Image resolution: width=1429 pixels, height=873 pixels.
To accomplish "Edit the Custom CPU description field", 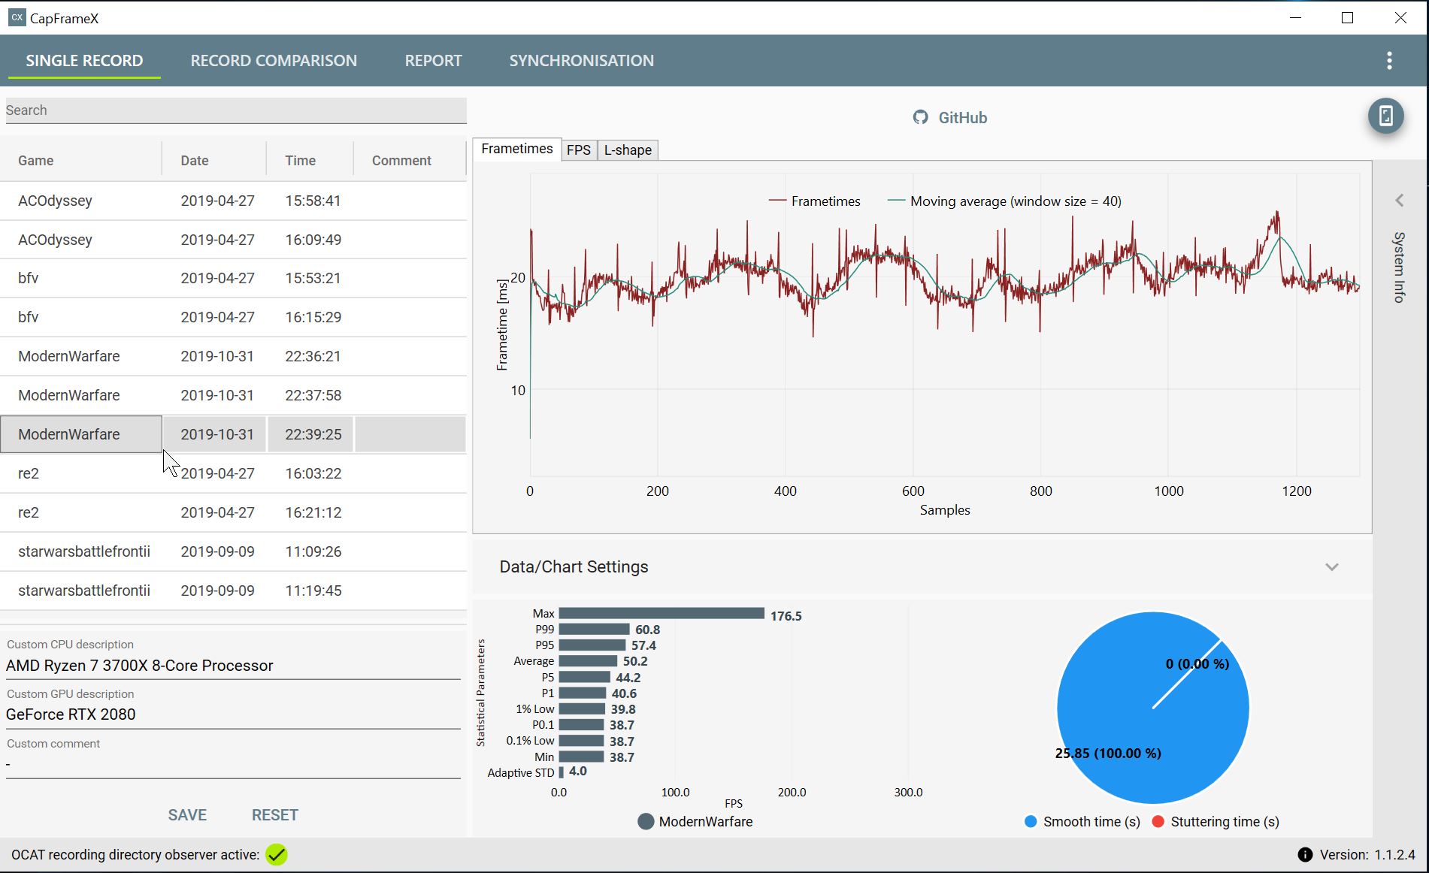I will pyautogui.click(x=233, y=666).
